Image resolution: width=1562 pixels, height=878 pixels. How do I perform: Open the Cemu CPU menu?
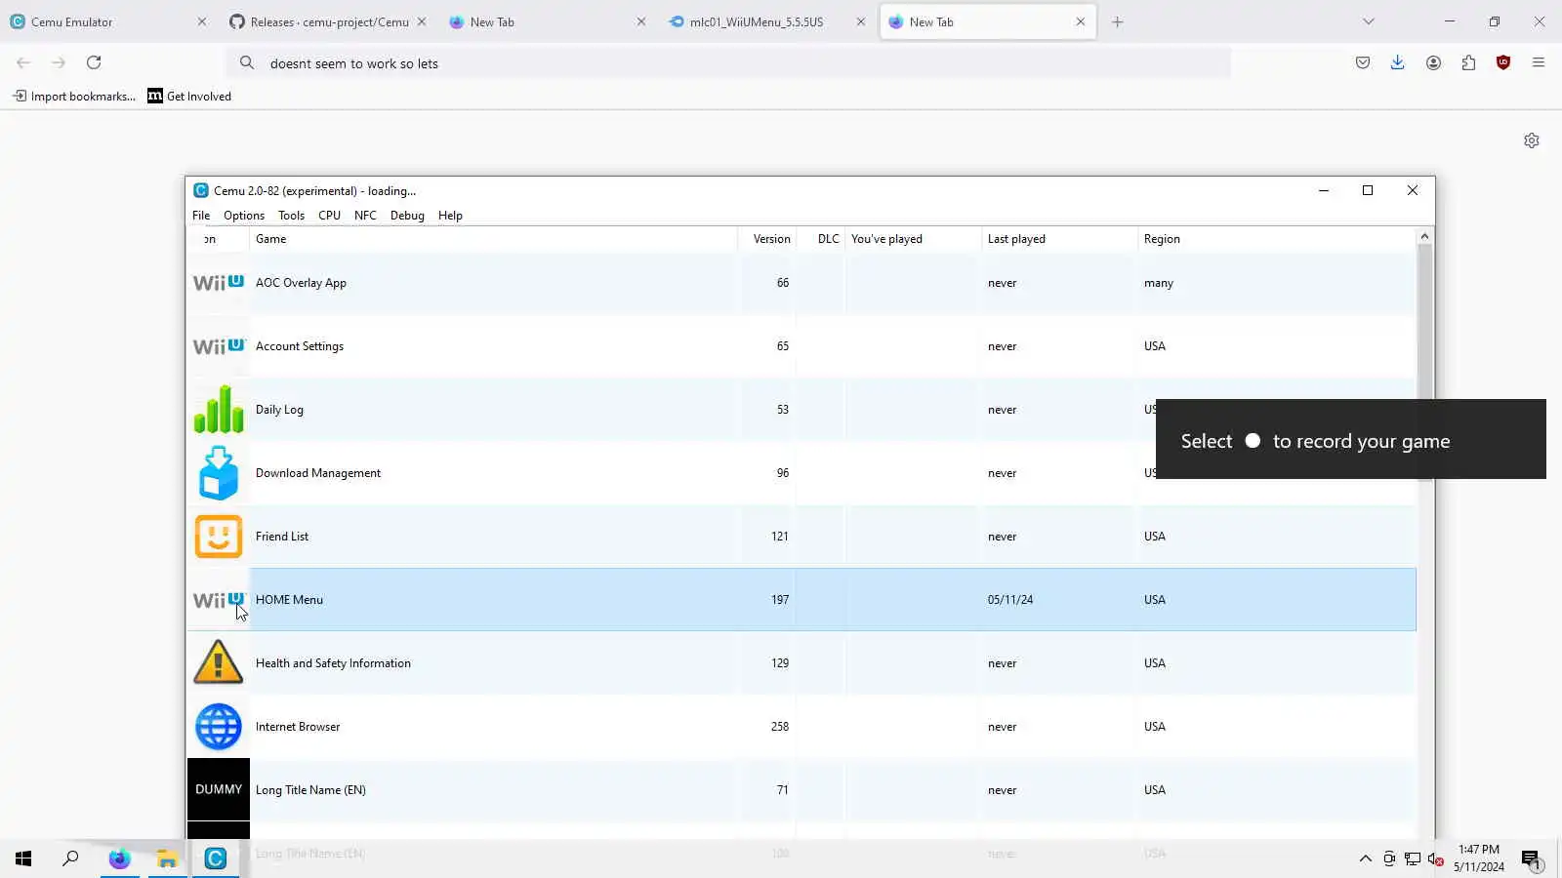click(329, 216)
